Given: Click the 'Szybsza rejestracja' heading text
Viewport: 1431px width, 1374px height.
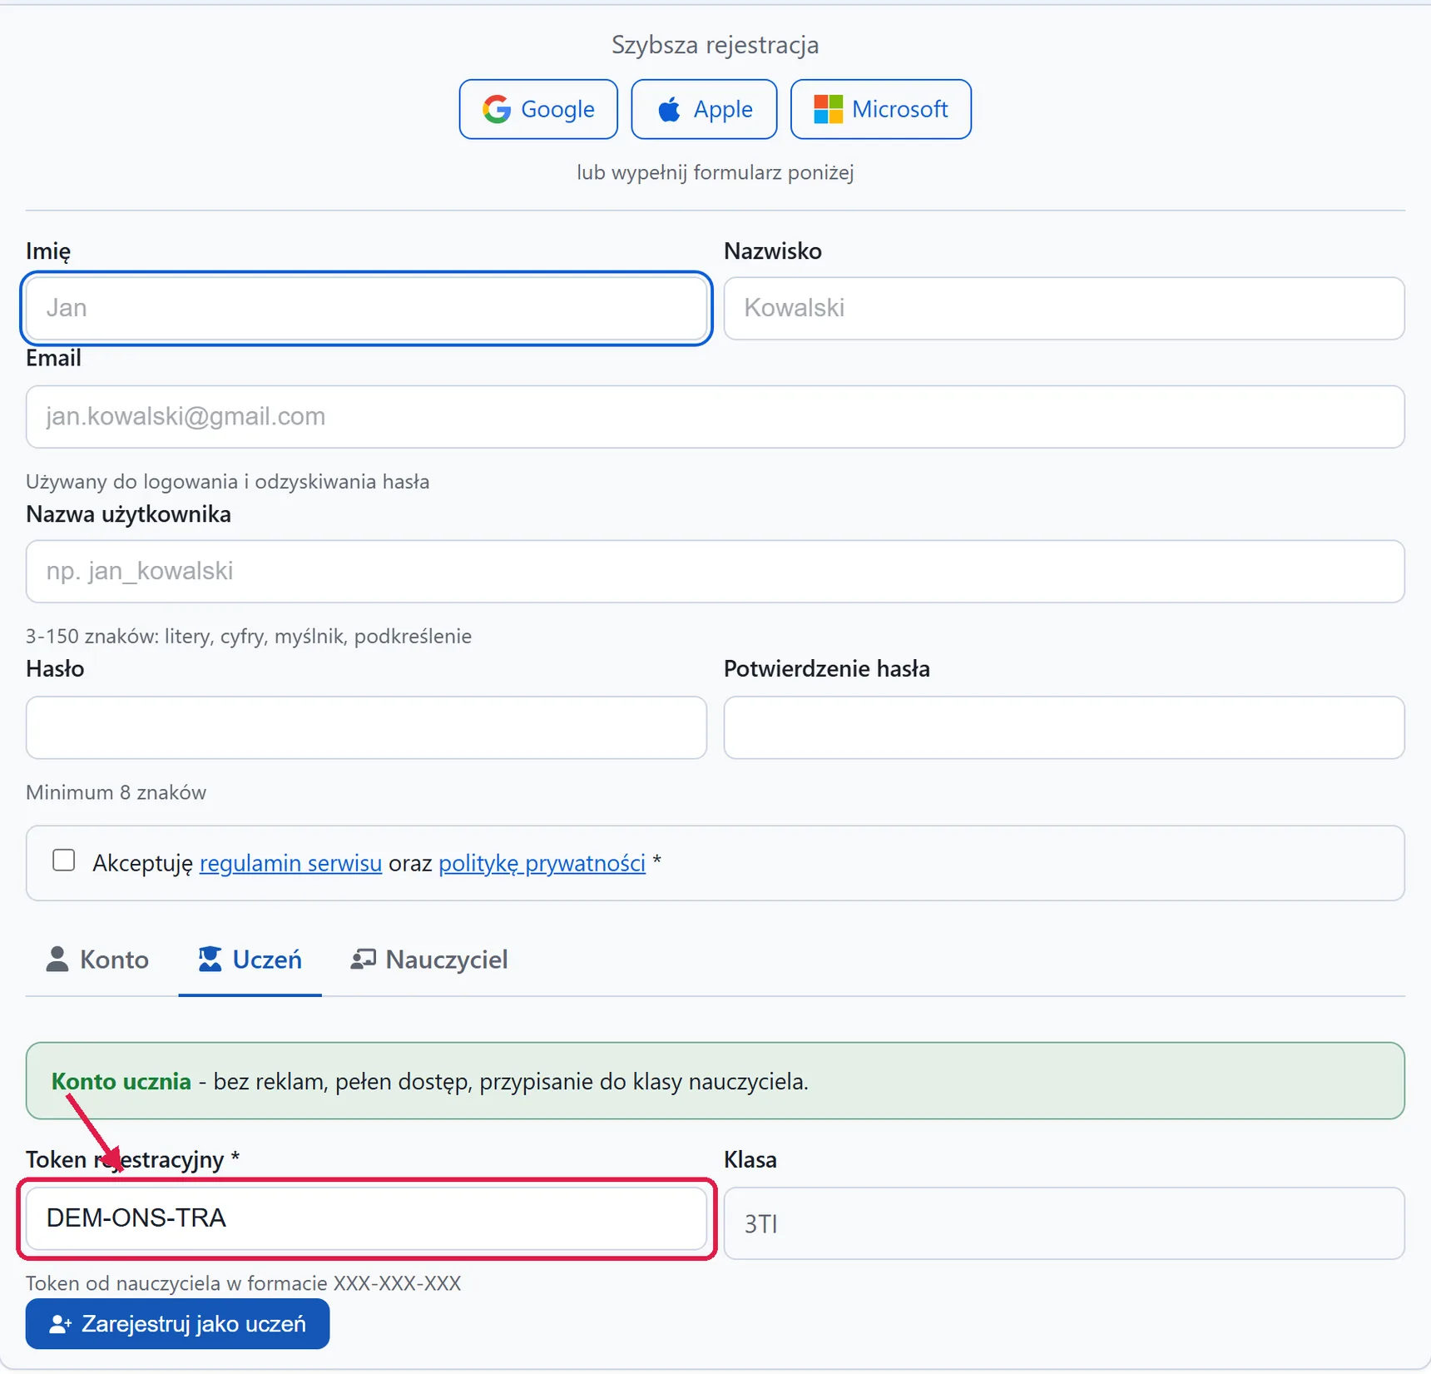Looking at the screenshot, I should tap(715, 45).
